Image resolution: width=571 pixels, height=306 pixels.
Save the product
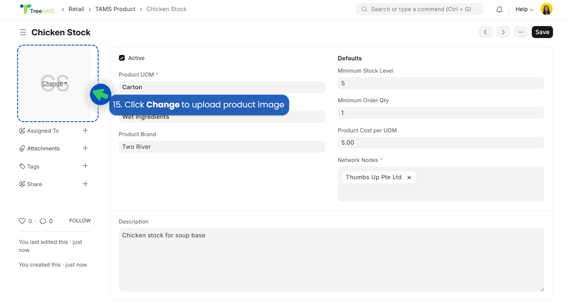click(542, 32)
